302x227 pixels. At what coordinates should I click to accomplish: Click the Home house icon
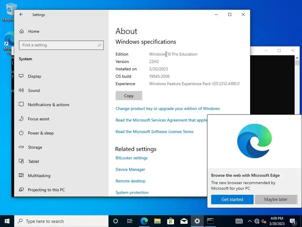coord(21,31)
